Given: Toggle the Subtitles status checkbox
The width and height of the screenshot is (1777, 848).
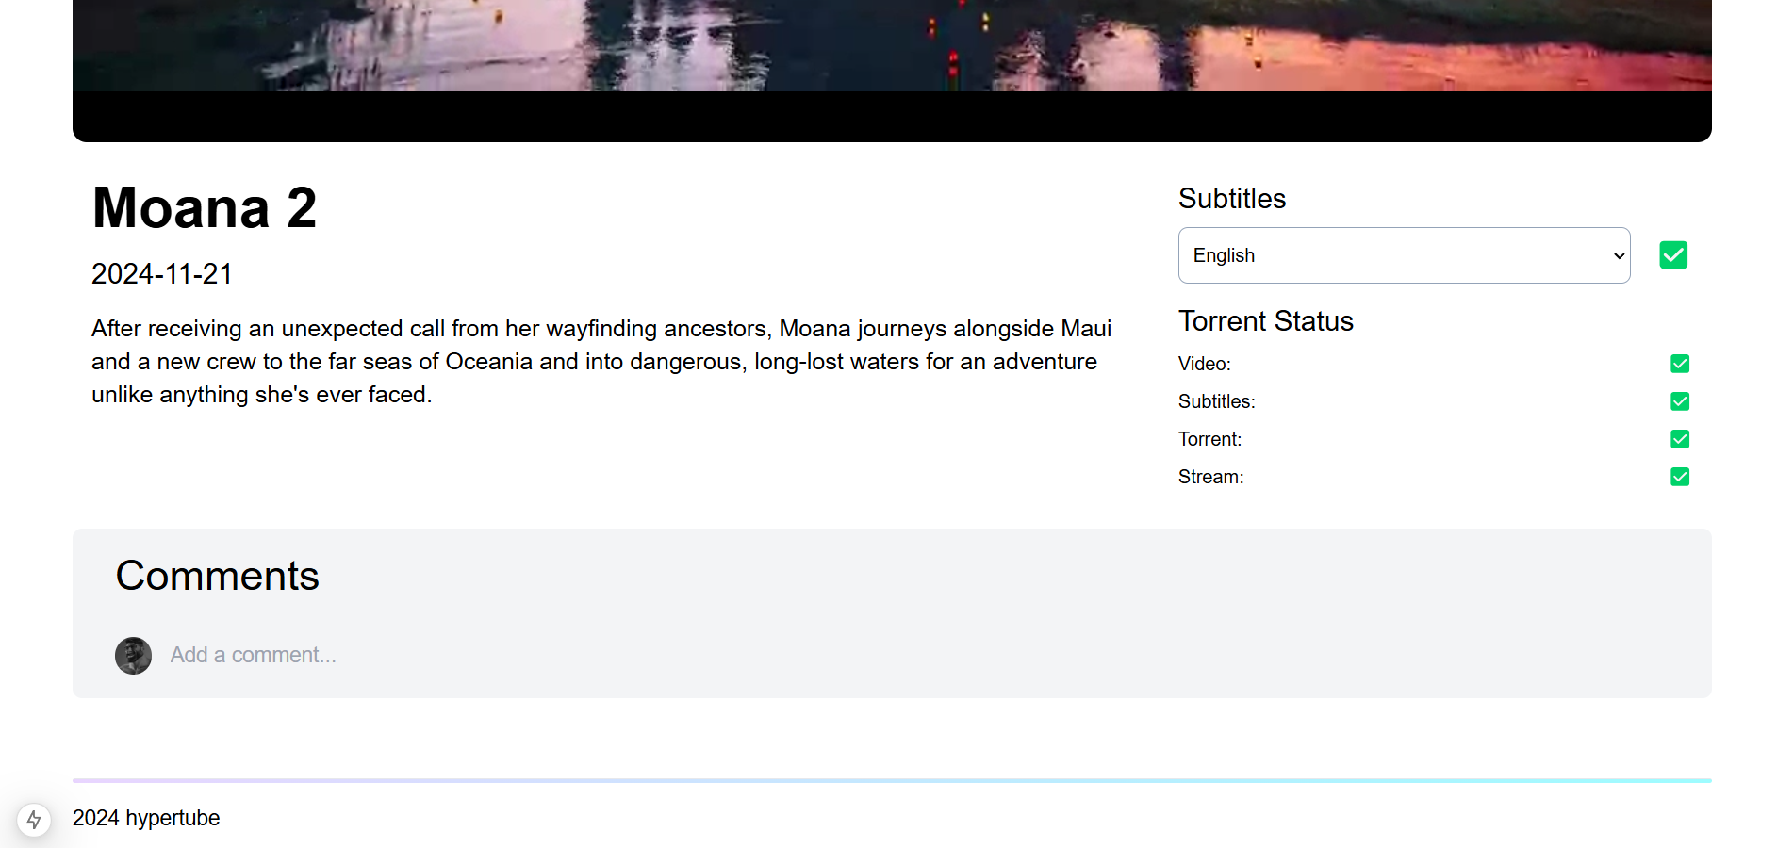Looking at the screenshot, I should (x=1680, y=401).
